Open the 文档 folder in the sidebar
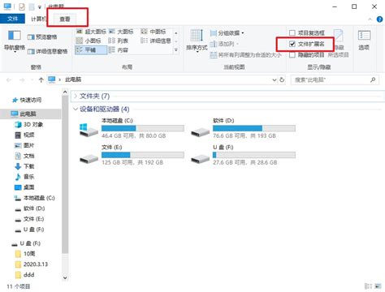The height and width of the screenshot is (292, 385). point(24,156)
